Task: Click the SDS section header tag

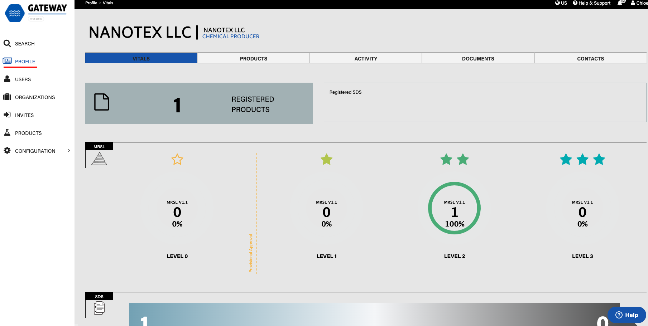Action: click(99, 296)
